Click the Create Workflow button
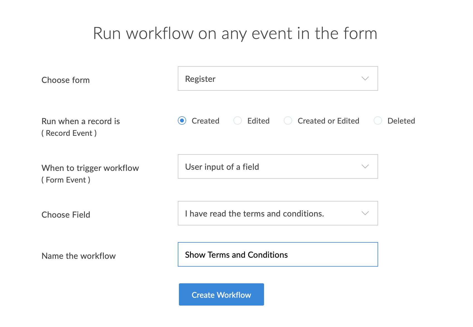This screenshot has height=327, width=473. [221, 294]
